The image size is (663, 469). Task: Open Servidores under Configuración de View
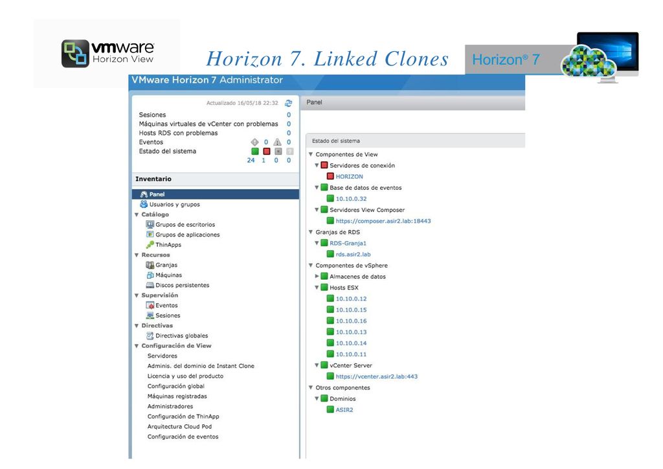163,356
